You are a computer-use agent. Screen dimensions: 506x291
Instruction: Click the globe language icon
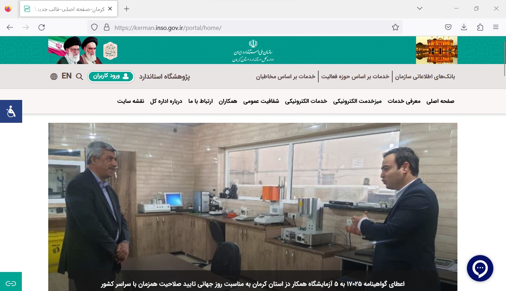tap(54, 76)
